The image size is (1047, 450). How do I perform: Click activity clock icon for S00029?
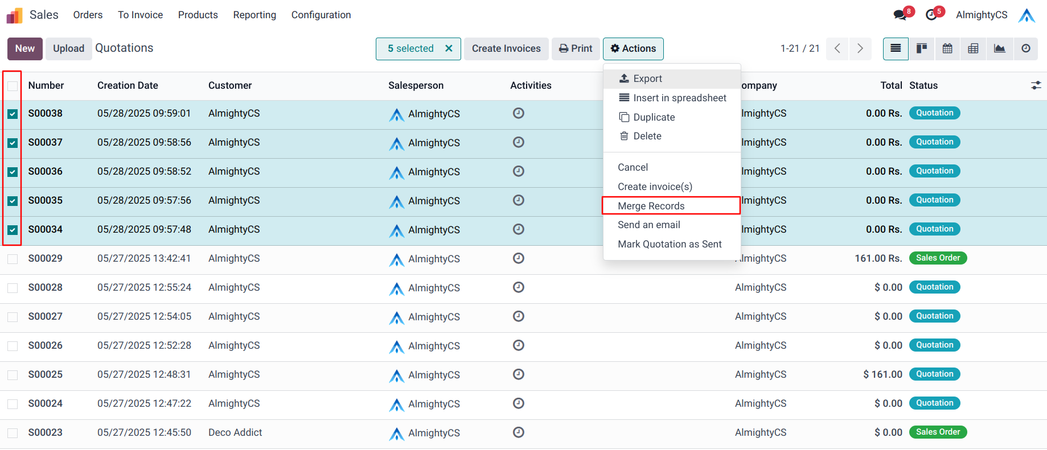tap(518, 258)
